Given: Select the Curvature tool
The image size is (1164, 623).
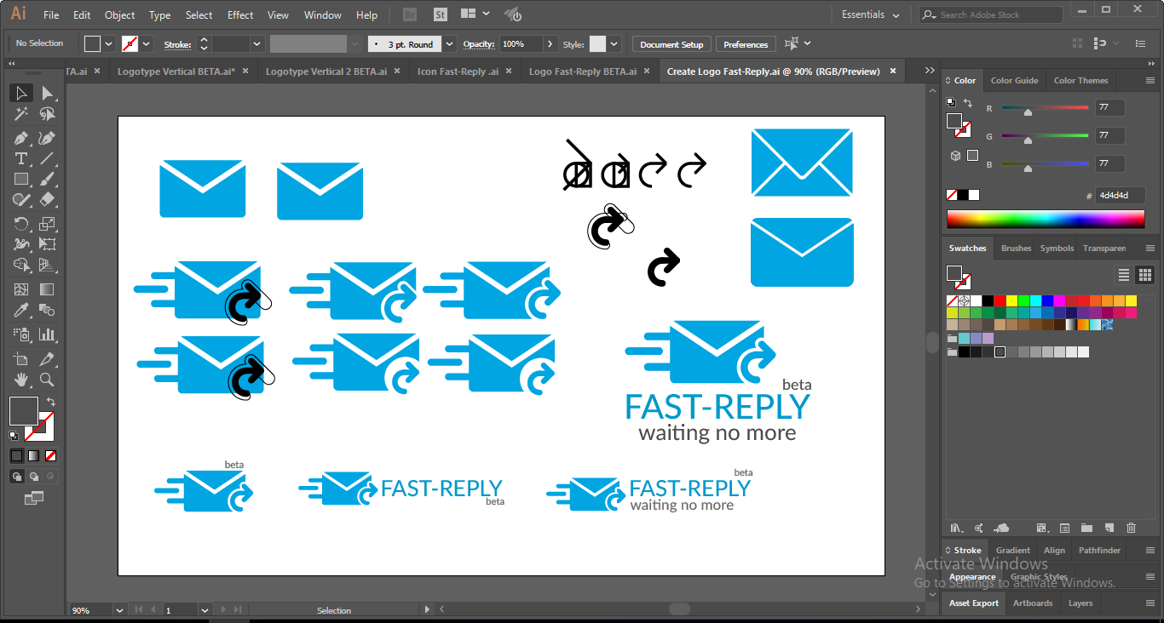Looking at the screenshot, I should click(x=48, y=138).
